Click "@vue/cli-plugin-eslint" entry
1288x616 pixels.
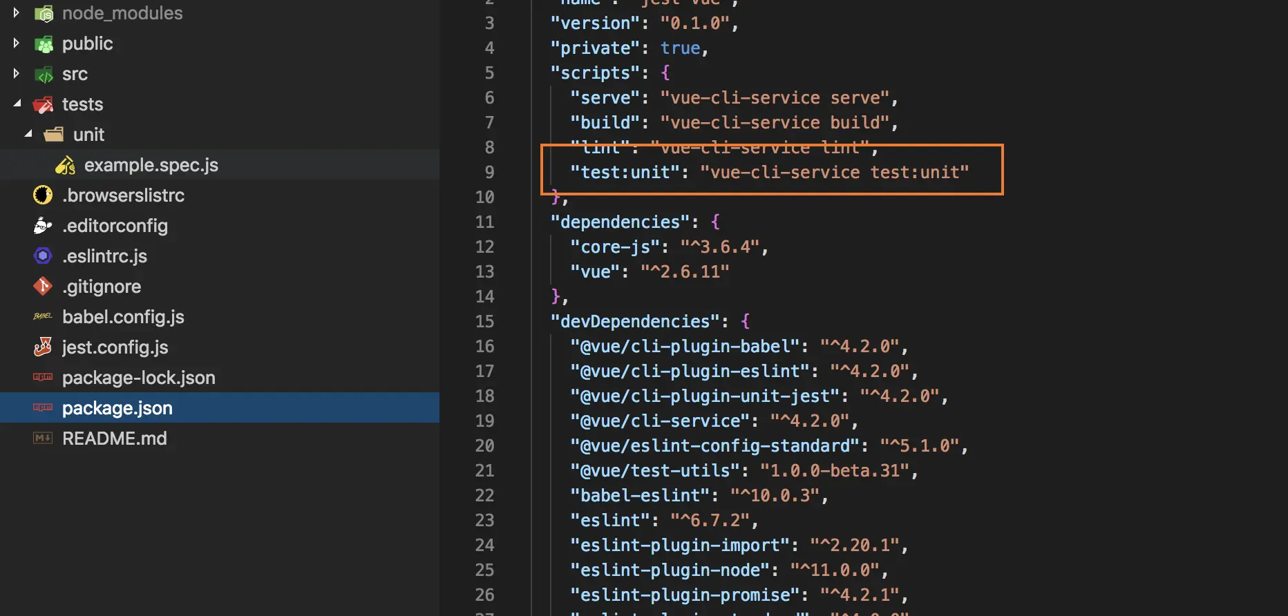(690, 371)
